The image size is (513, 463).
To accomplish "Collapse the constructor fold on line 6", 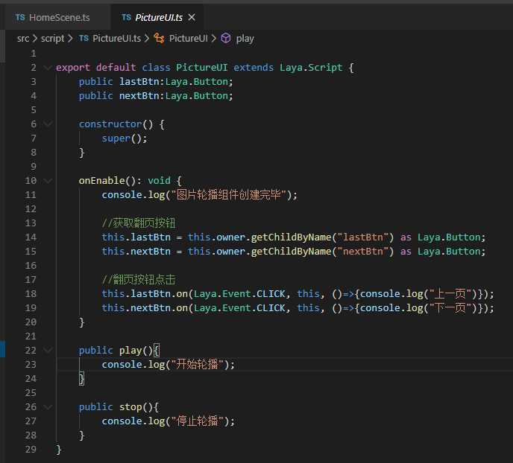I will [x=48, y=124].
